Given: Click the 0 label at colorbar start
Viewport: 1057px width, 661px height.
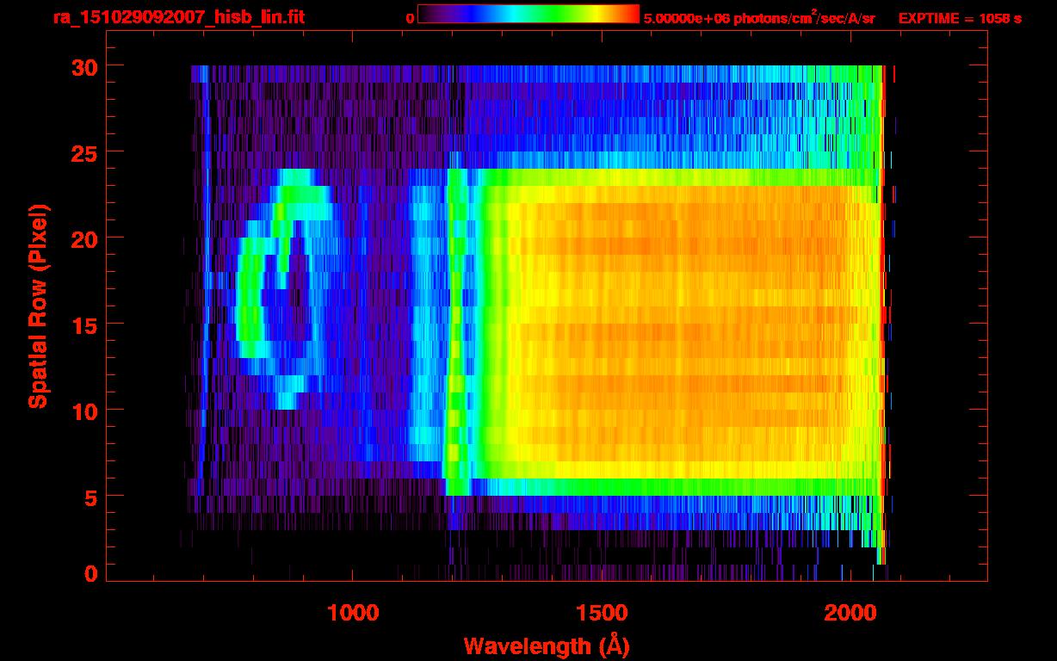Looking at the screenshot, I should click(411, 18).
